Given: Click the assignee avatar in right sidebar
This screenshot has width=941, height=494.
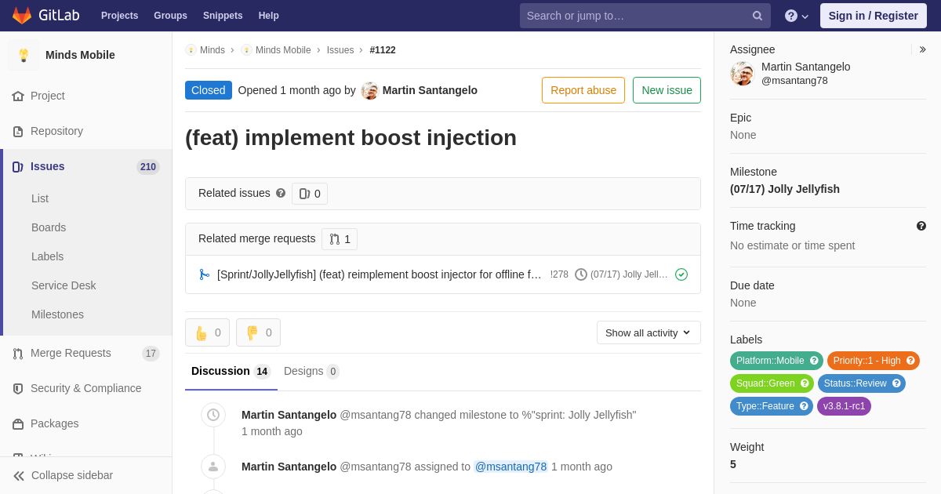Looking at the screenshot, I should click(742, 74).
